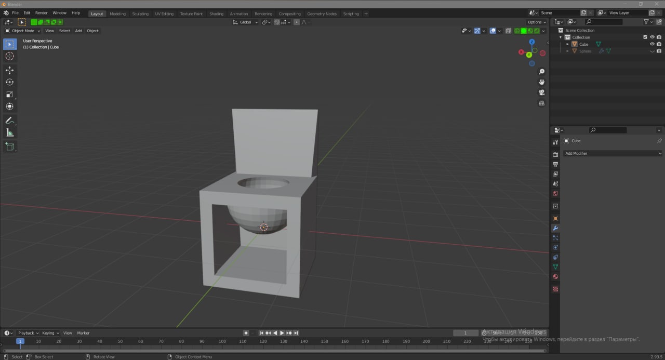Viewport: 665px width, 360px height.
Task: Expand the Cube item in outliner
Action: tap(567, 44)
